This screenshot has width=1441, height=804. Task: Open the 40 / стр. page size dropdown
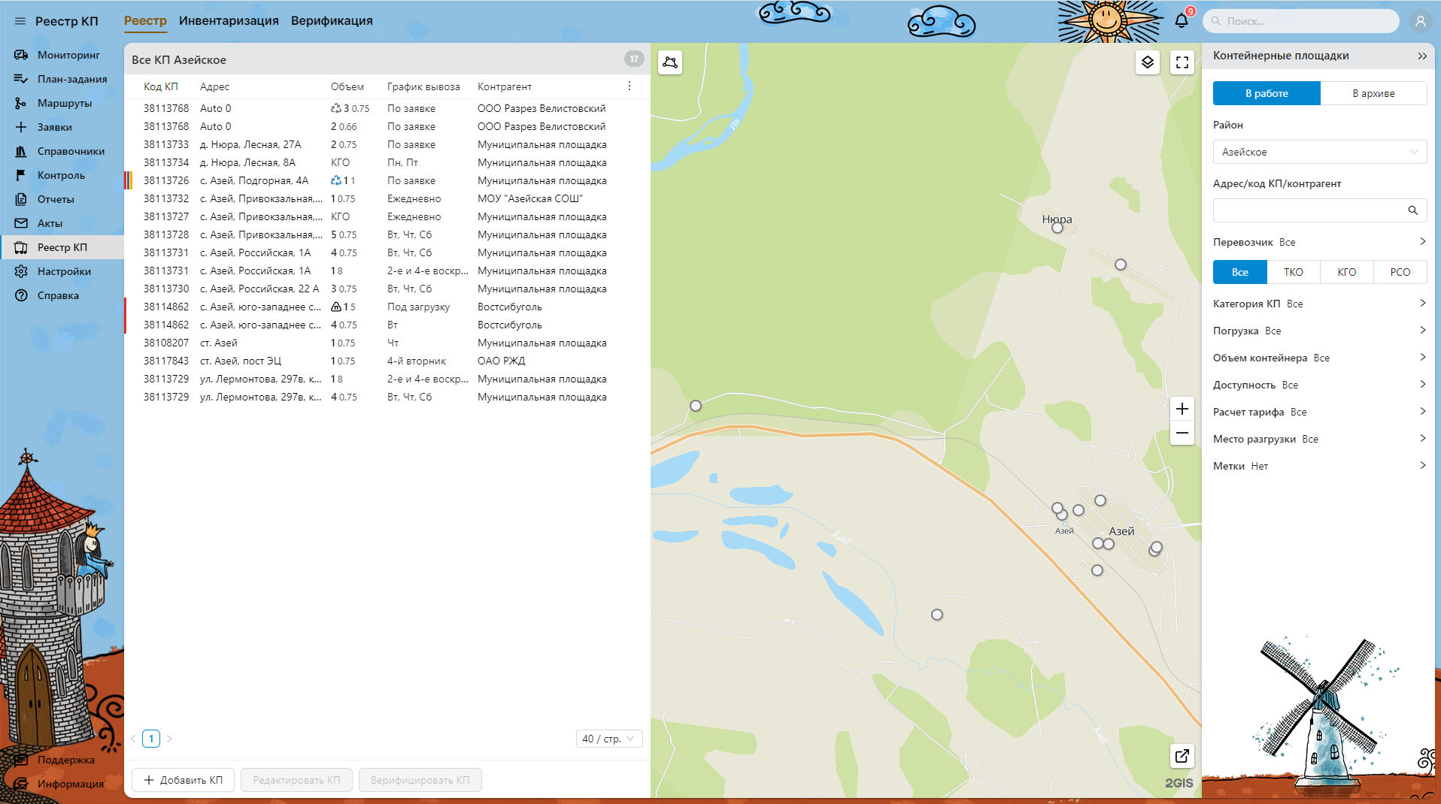point(608,739)
